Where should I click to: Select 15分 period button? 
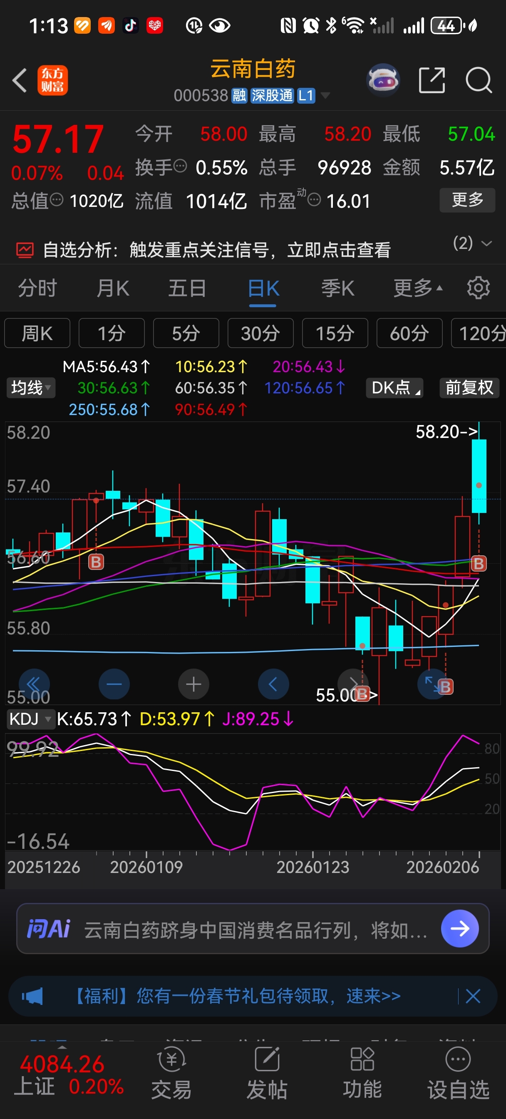(x=335, y=333)
